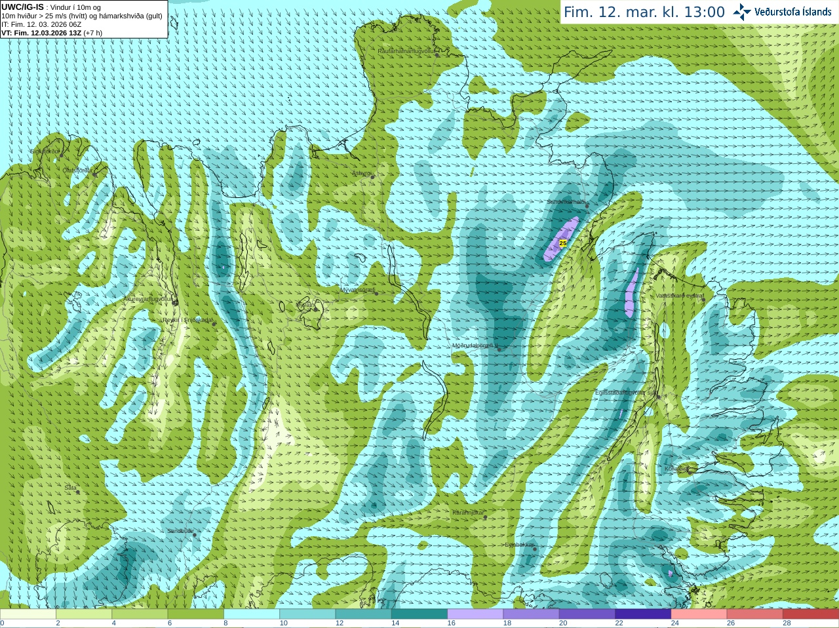Select the 22–24 m/s dark indigo swatch
The width and height of the screenshot is (839, 628).
pyautogui.click(x=643, y=614)
